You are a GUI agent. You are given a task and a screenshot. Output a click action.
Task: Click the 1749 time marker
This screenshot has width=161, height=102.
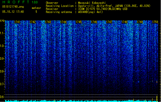(140, 22)
